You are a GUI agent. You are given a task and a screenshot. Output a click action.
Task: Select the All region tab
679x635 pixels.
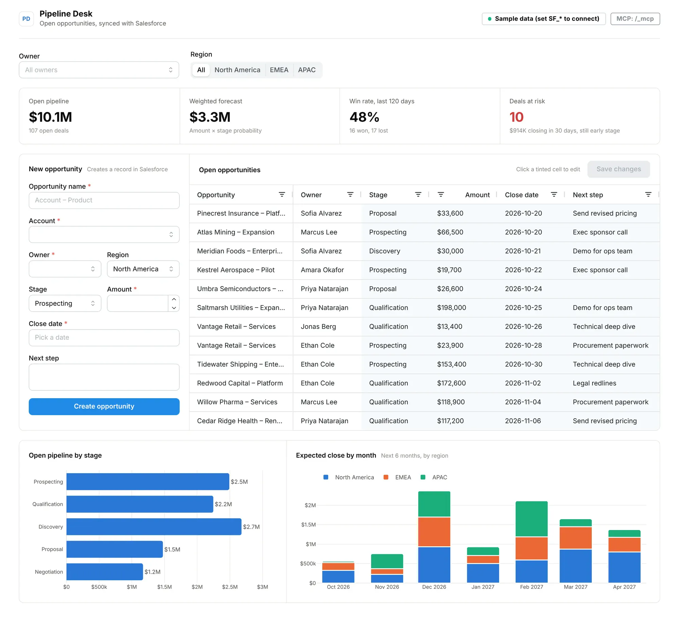click(x=201, y=70)
